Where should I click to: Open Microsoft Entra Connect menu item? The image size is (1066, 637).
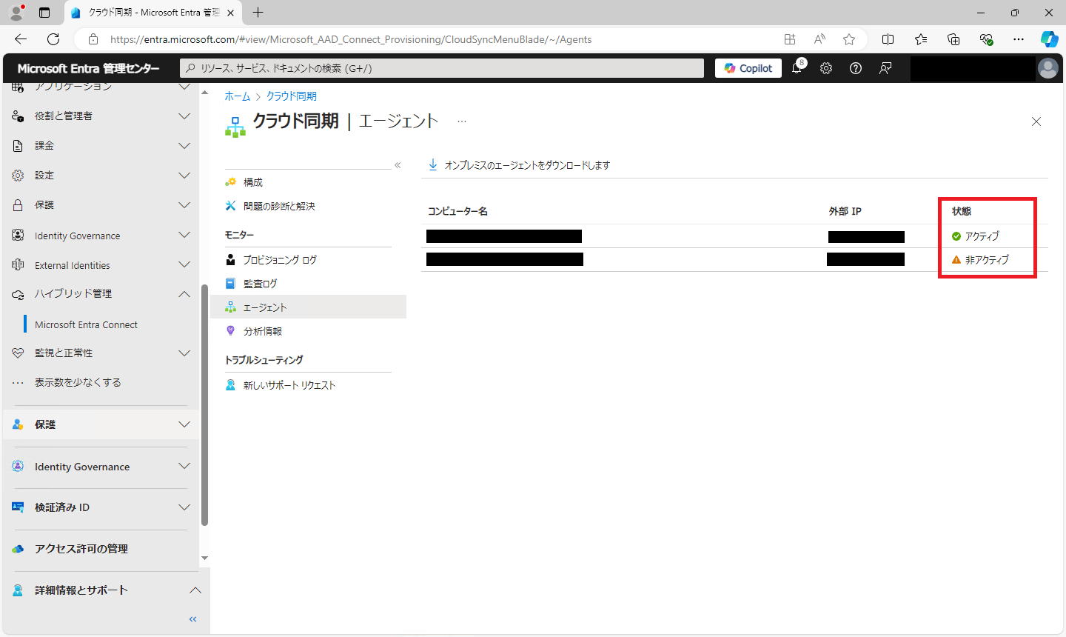point(86,324)
